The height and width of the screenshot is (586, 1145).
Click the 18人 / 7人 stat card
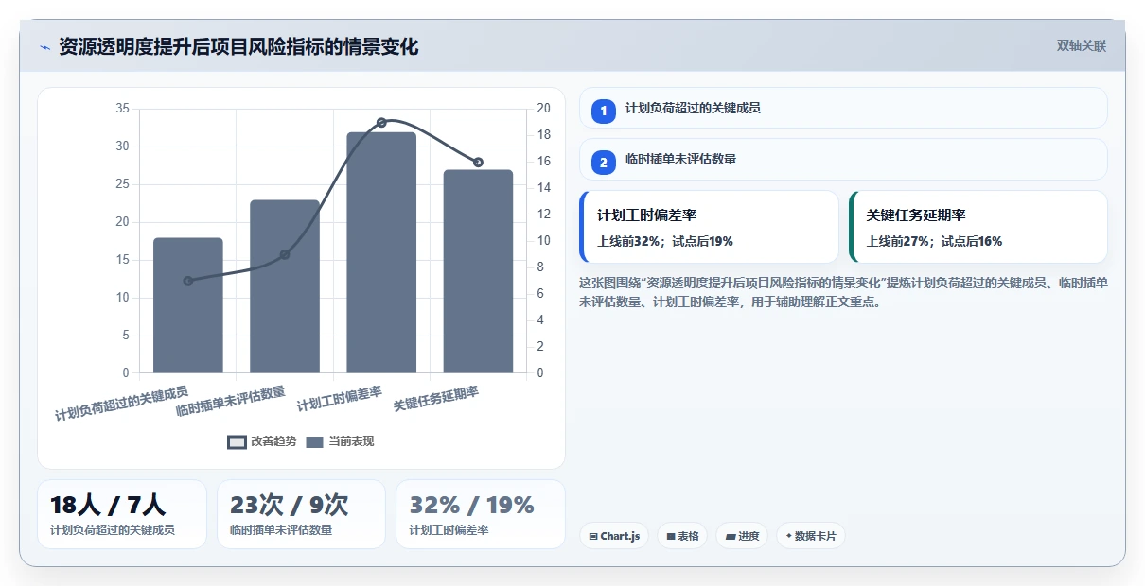point(122,514)
